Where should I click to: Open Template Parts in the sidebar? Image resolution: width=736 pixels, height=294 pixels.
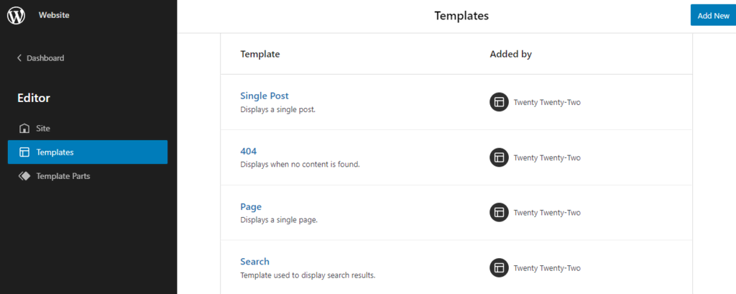point(88,176)
